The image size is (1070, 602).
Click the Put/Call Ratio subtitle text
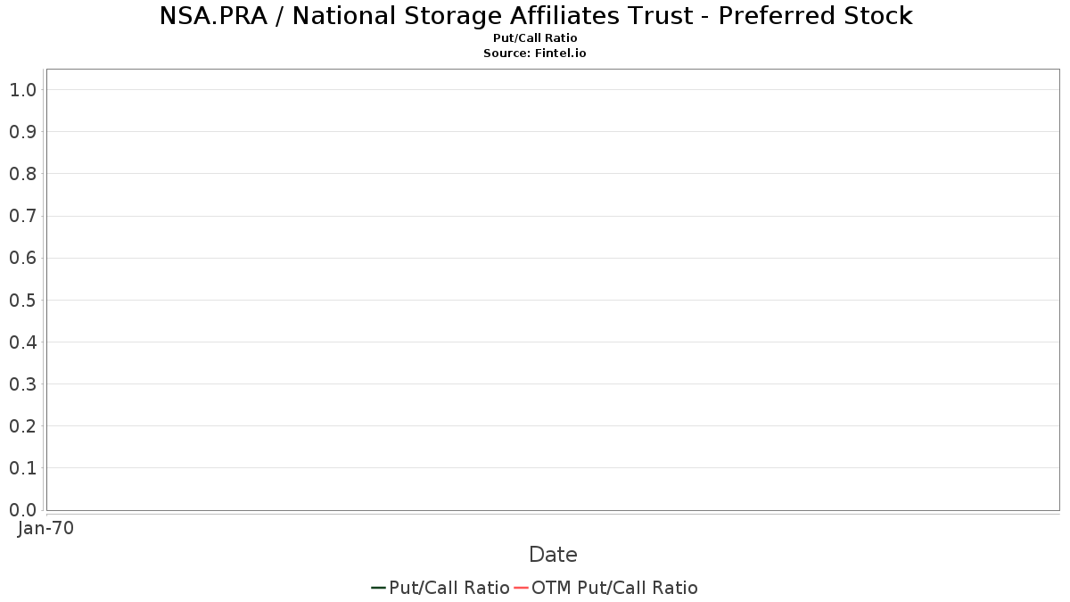pyautogui.click(x=535, y=38)
